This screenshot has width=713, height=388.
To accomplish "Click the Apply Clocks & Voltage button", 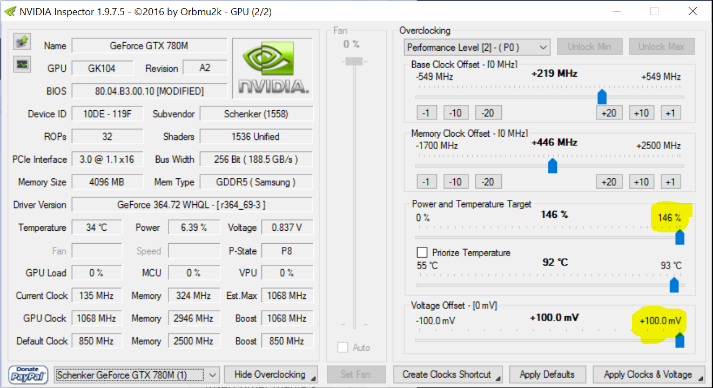I will click(x=649, y=374).
